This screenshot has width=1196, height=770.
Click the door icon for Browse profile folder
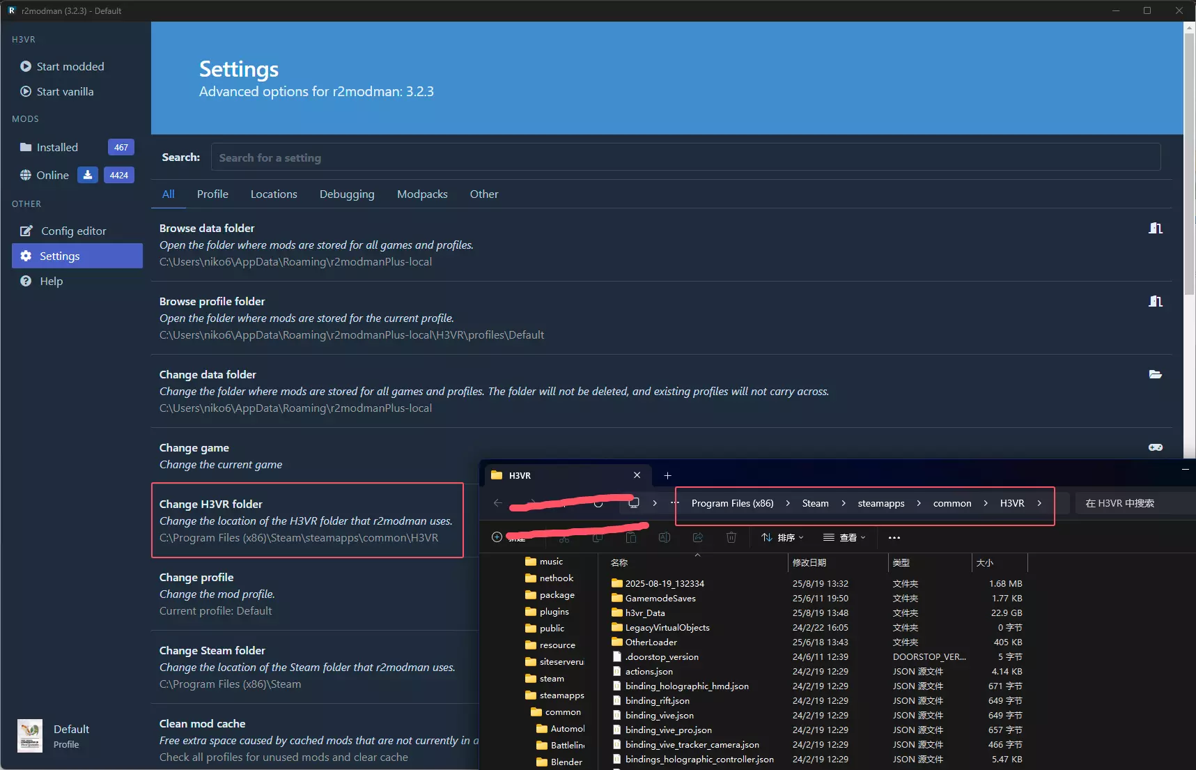[x=1156, y=301]
